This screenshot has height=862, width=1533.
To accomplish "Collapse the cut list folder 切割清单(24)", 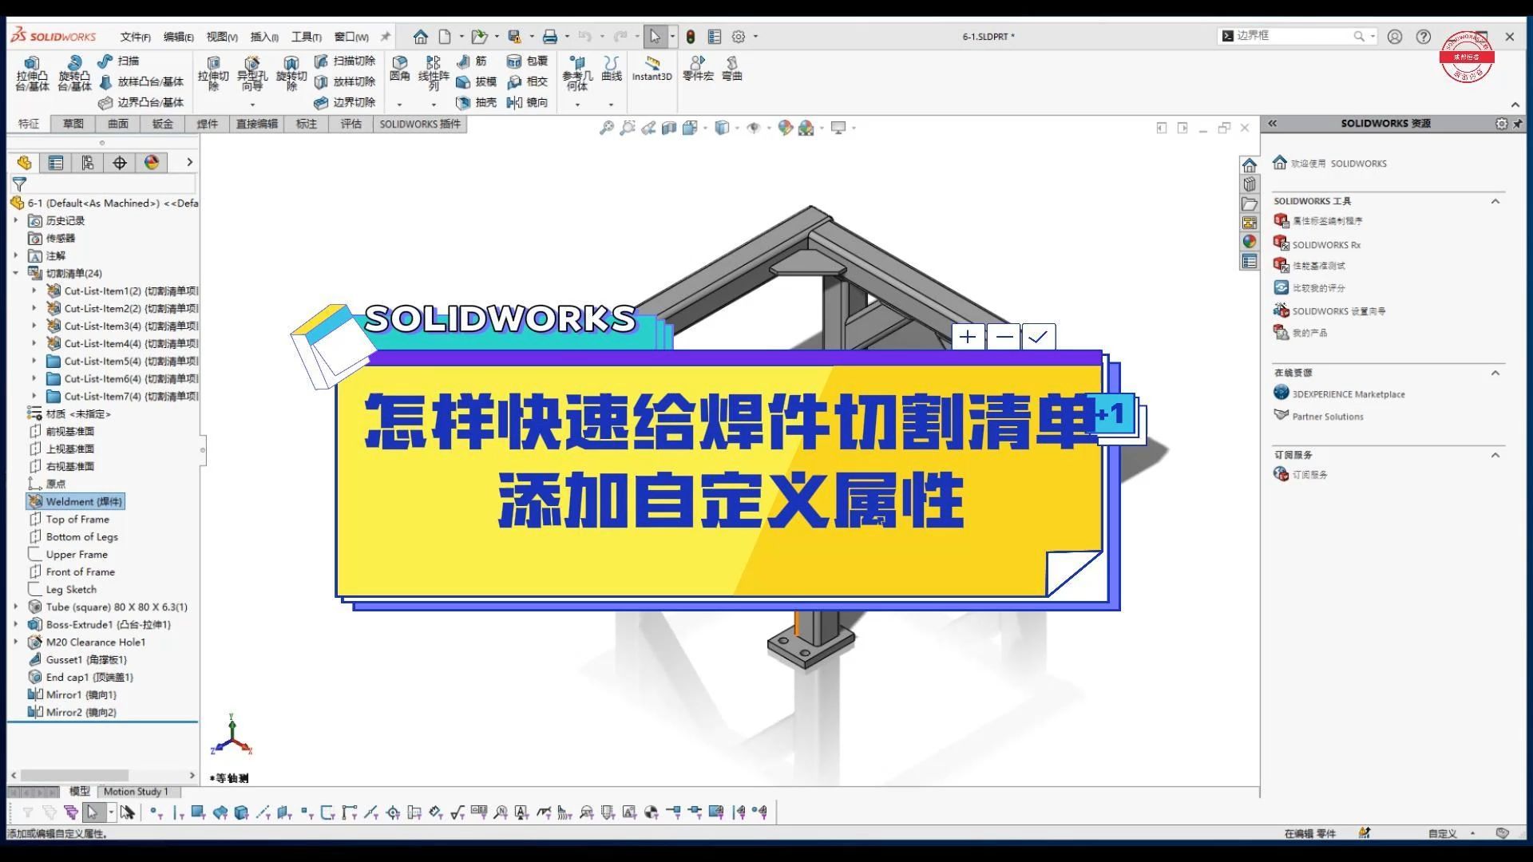I will click(x=15, y=273).
